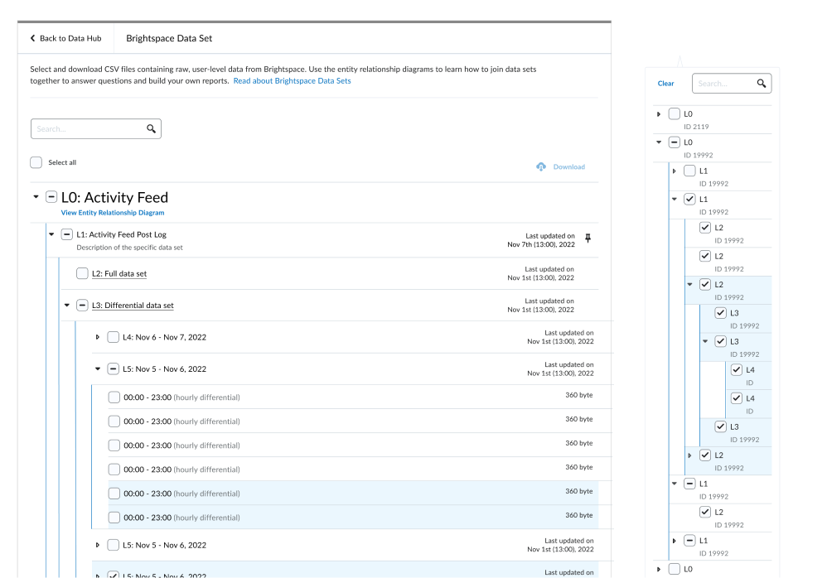
Task: Check the L4: Nov 6 - Nov 7, 2022 checkbox
Action: pos(113,337)
